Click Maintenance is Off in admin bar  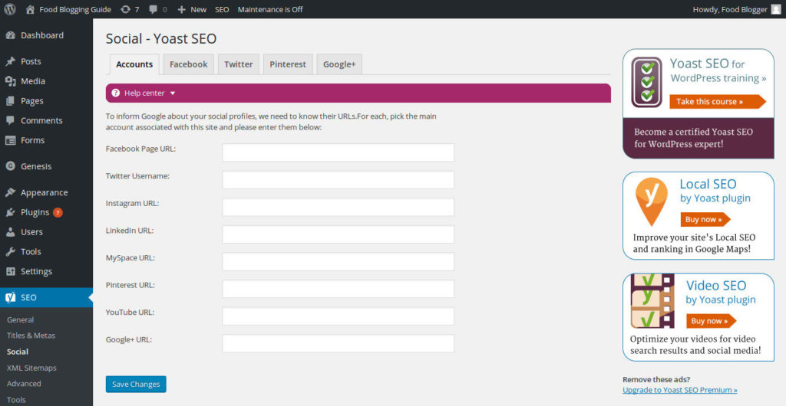(270, 9)
